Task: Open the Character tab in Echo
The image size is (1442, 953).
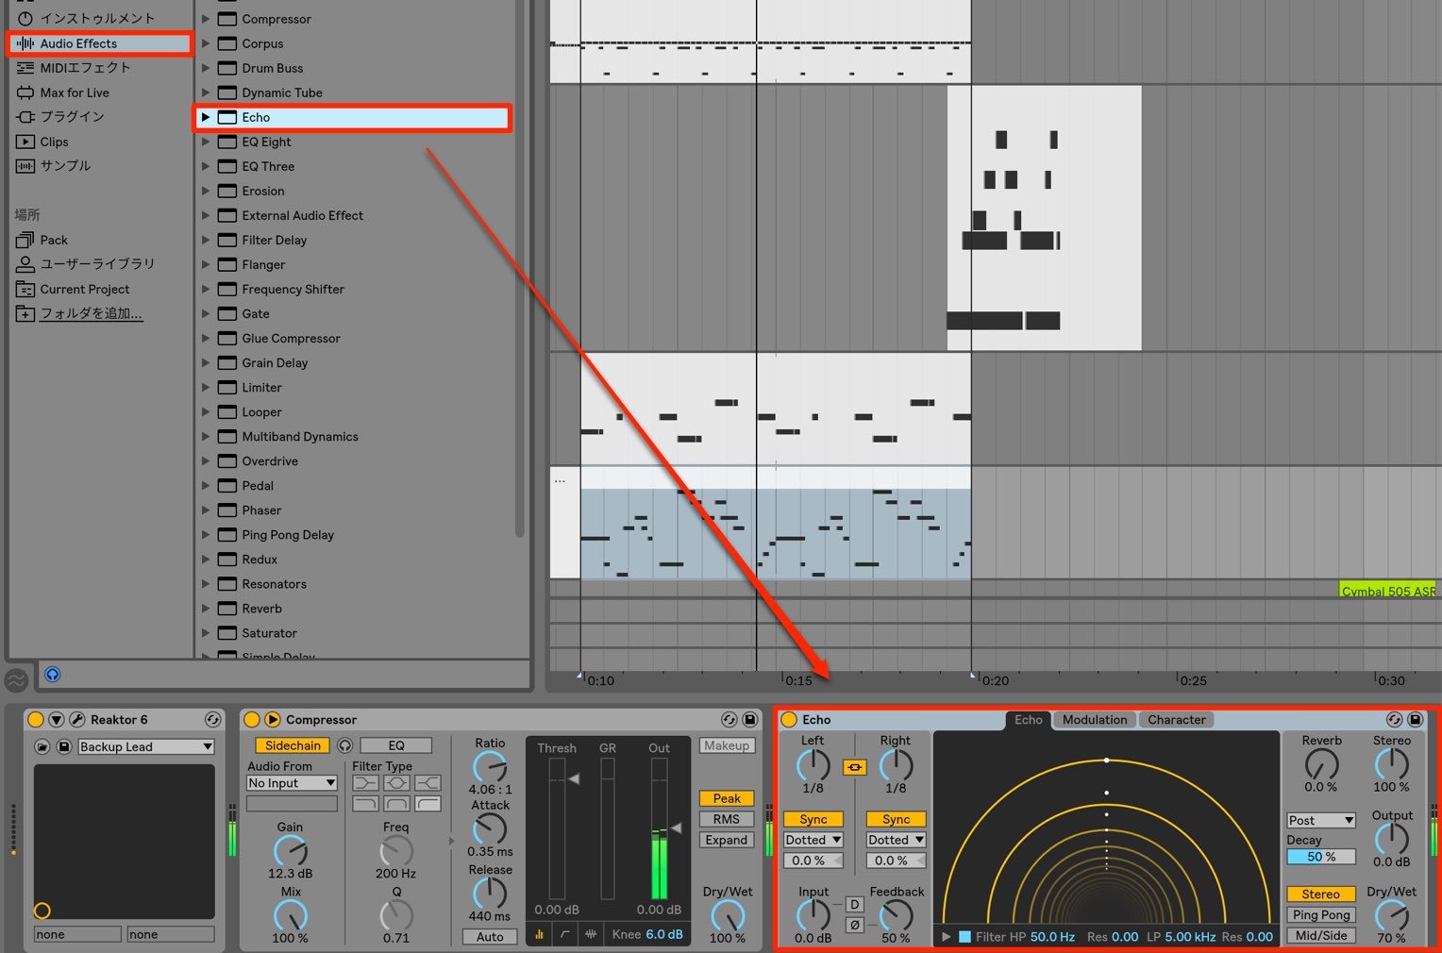Action: (x=1176, y=720)
